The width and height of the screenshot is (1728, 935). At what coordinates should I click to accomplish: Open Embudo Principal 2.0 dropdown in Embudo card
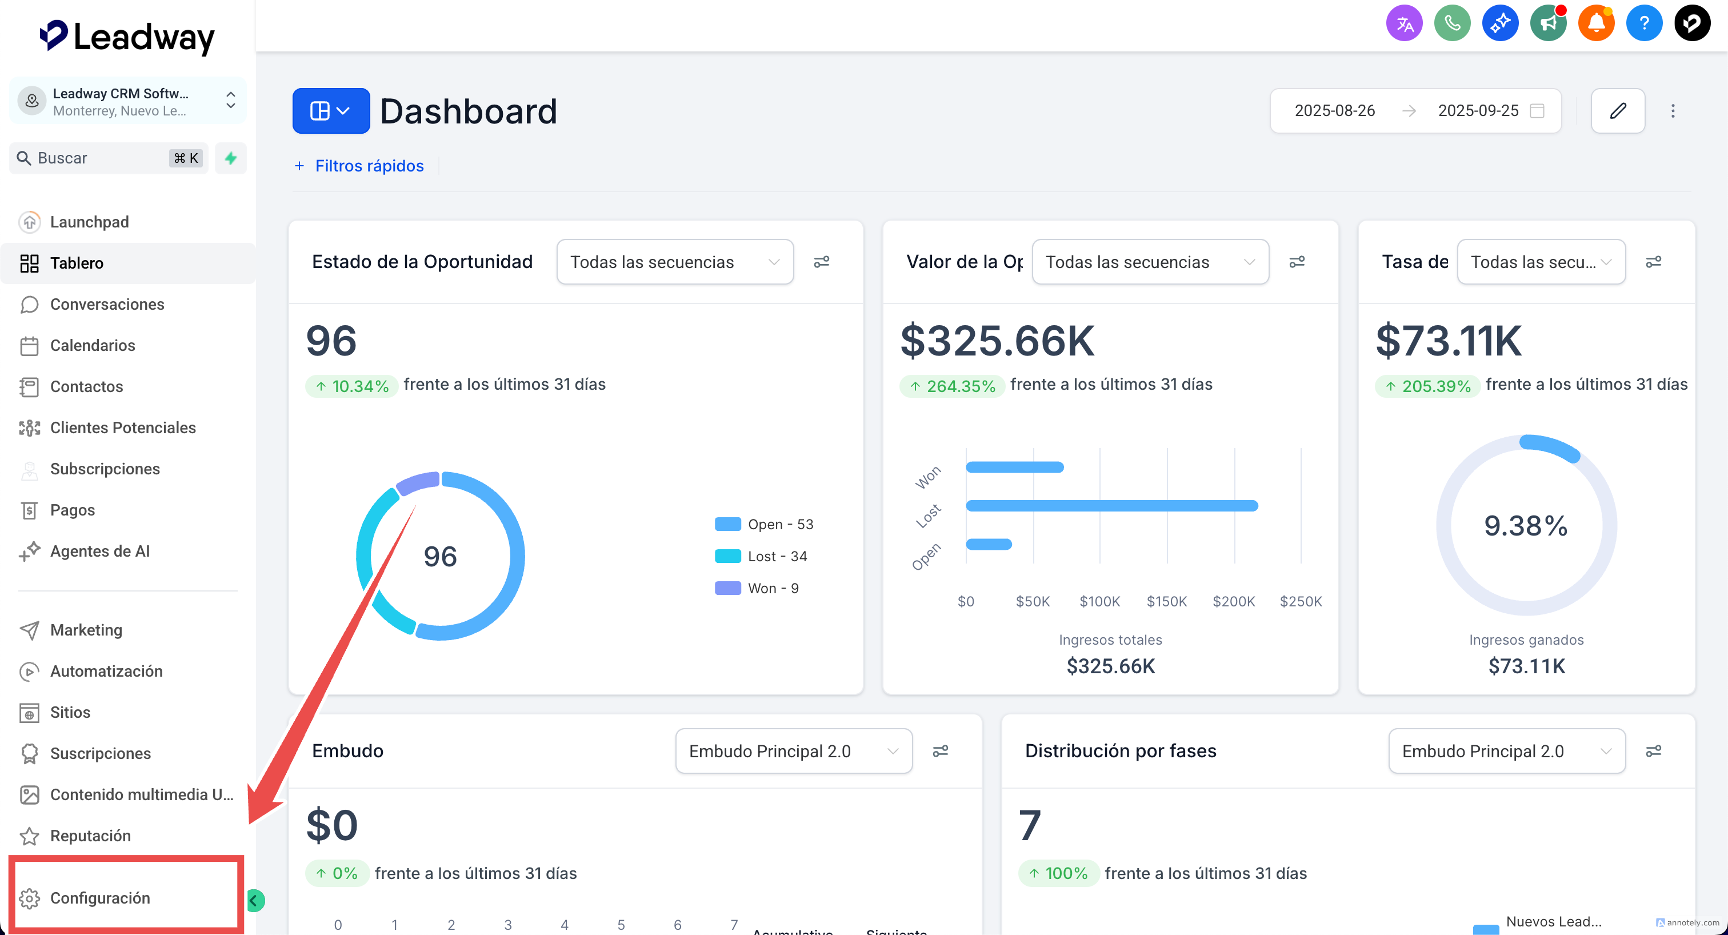793,751
